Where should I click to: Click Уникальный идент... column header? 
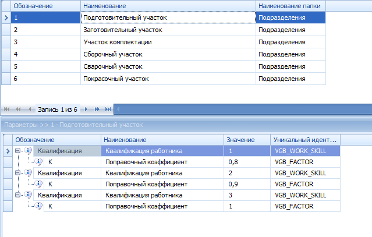(305, 140)
